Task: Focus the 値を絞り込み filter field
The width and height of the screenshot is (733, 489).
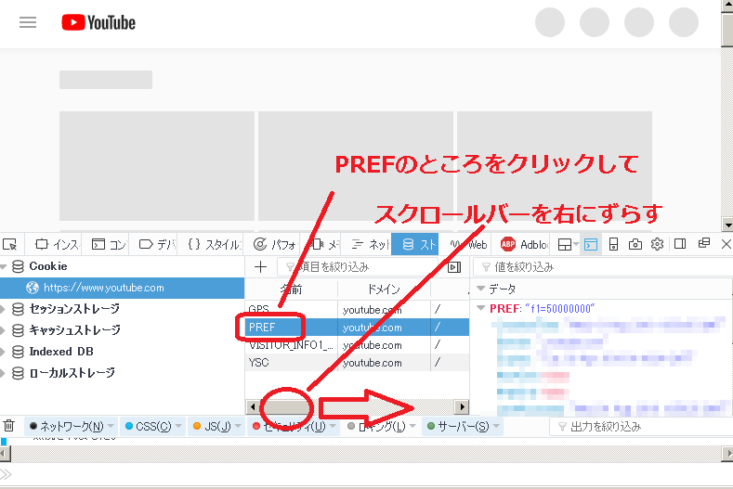Action: (603, 266)
